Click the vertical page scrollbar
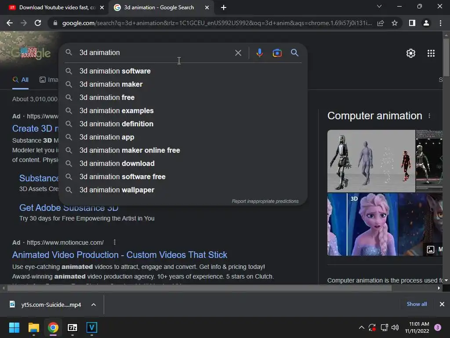Image resolution: width=450 pixels, height=338 pixels. tap(446, 58)
